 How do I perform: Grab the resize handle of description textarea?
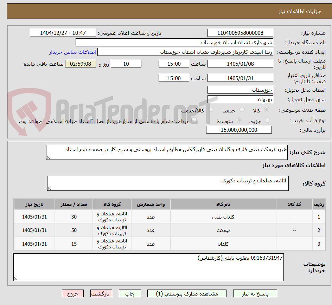point(48,157)
